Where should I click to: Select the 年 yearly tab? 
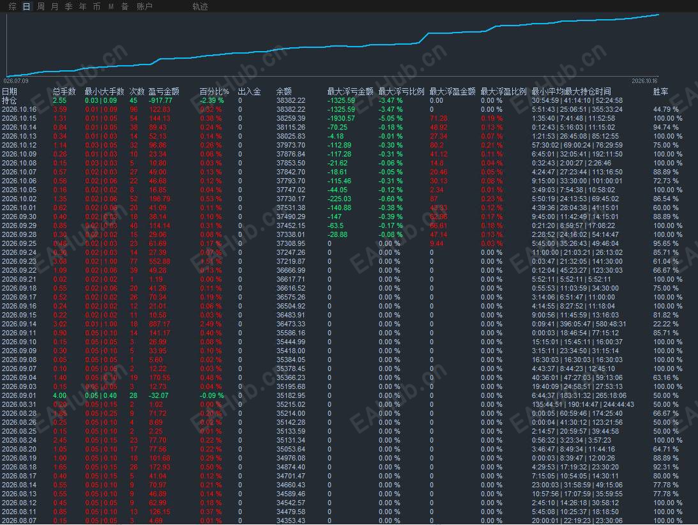pos(83,6)
